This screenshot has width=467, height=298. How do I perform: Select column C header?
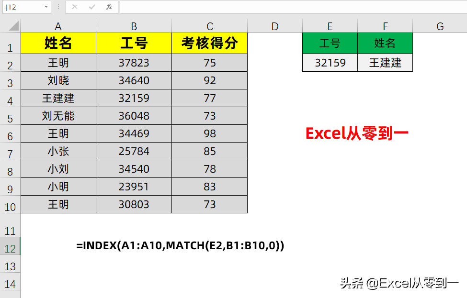click(x=210, y=26)
